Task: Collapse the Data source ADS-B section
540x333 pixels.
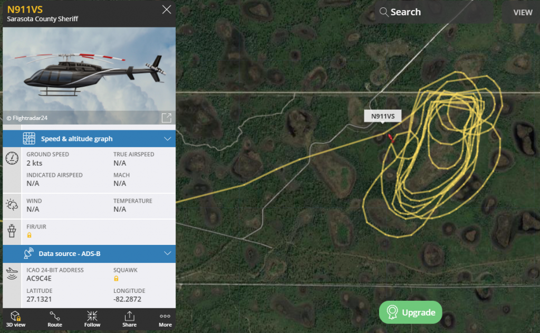Action: tap(167, 253)
